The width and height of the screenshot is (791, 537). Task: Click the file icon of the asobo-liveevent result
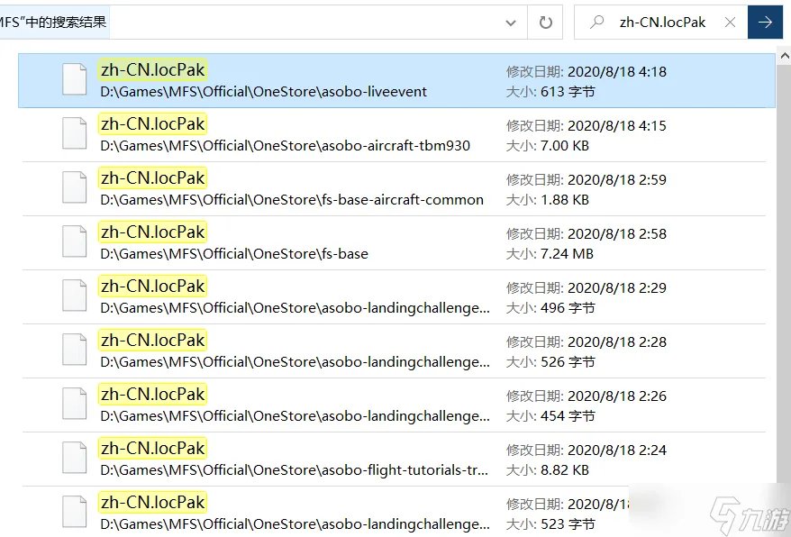(x=75, y=80)
